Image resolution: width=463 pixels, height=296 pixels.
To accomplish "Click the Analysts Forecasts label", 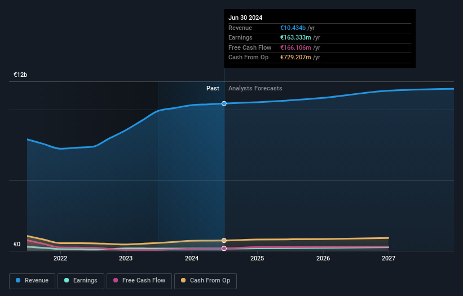I will pos(255,88).
